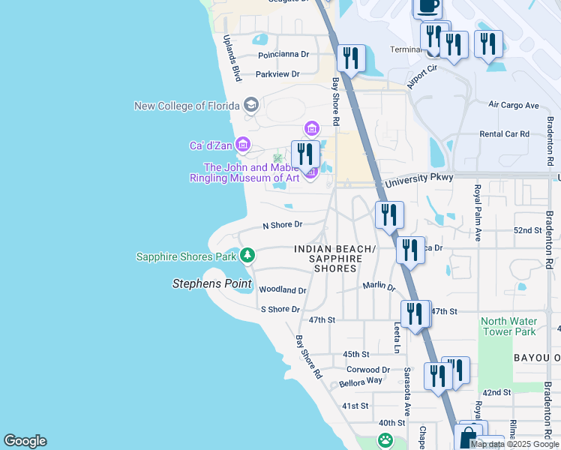Click the green paw print marker near 40th St
Viewport: 561px width, 450px height.
click(x=385, y=440)
